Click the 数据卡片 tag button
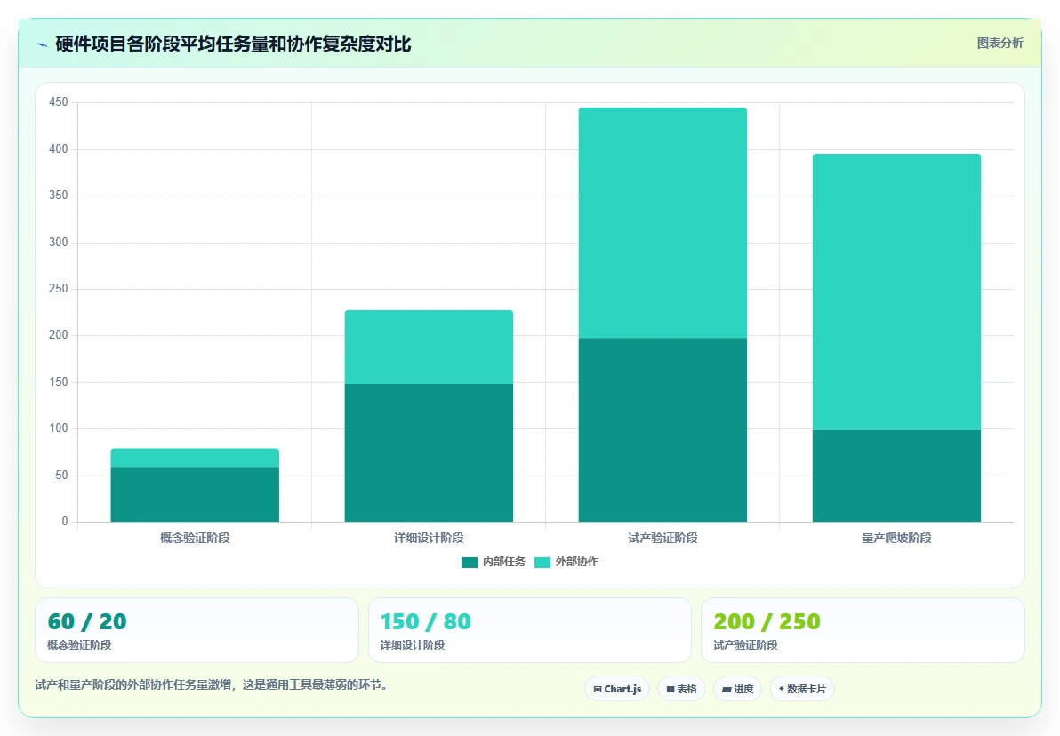The width and height of the screenshot is (1060, 736). [802, 689]
